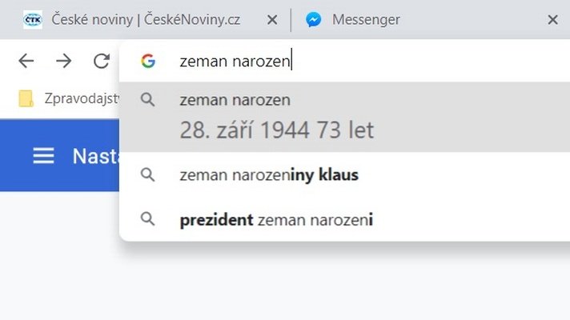The image size is (570, 320).
Task: Click the ČTK favicon on the first tab
Action: coord(33,20)
